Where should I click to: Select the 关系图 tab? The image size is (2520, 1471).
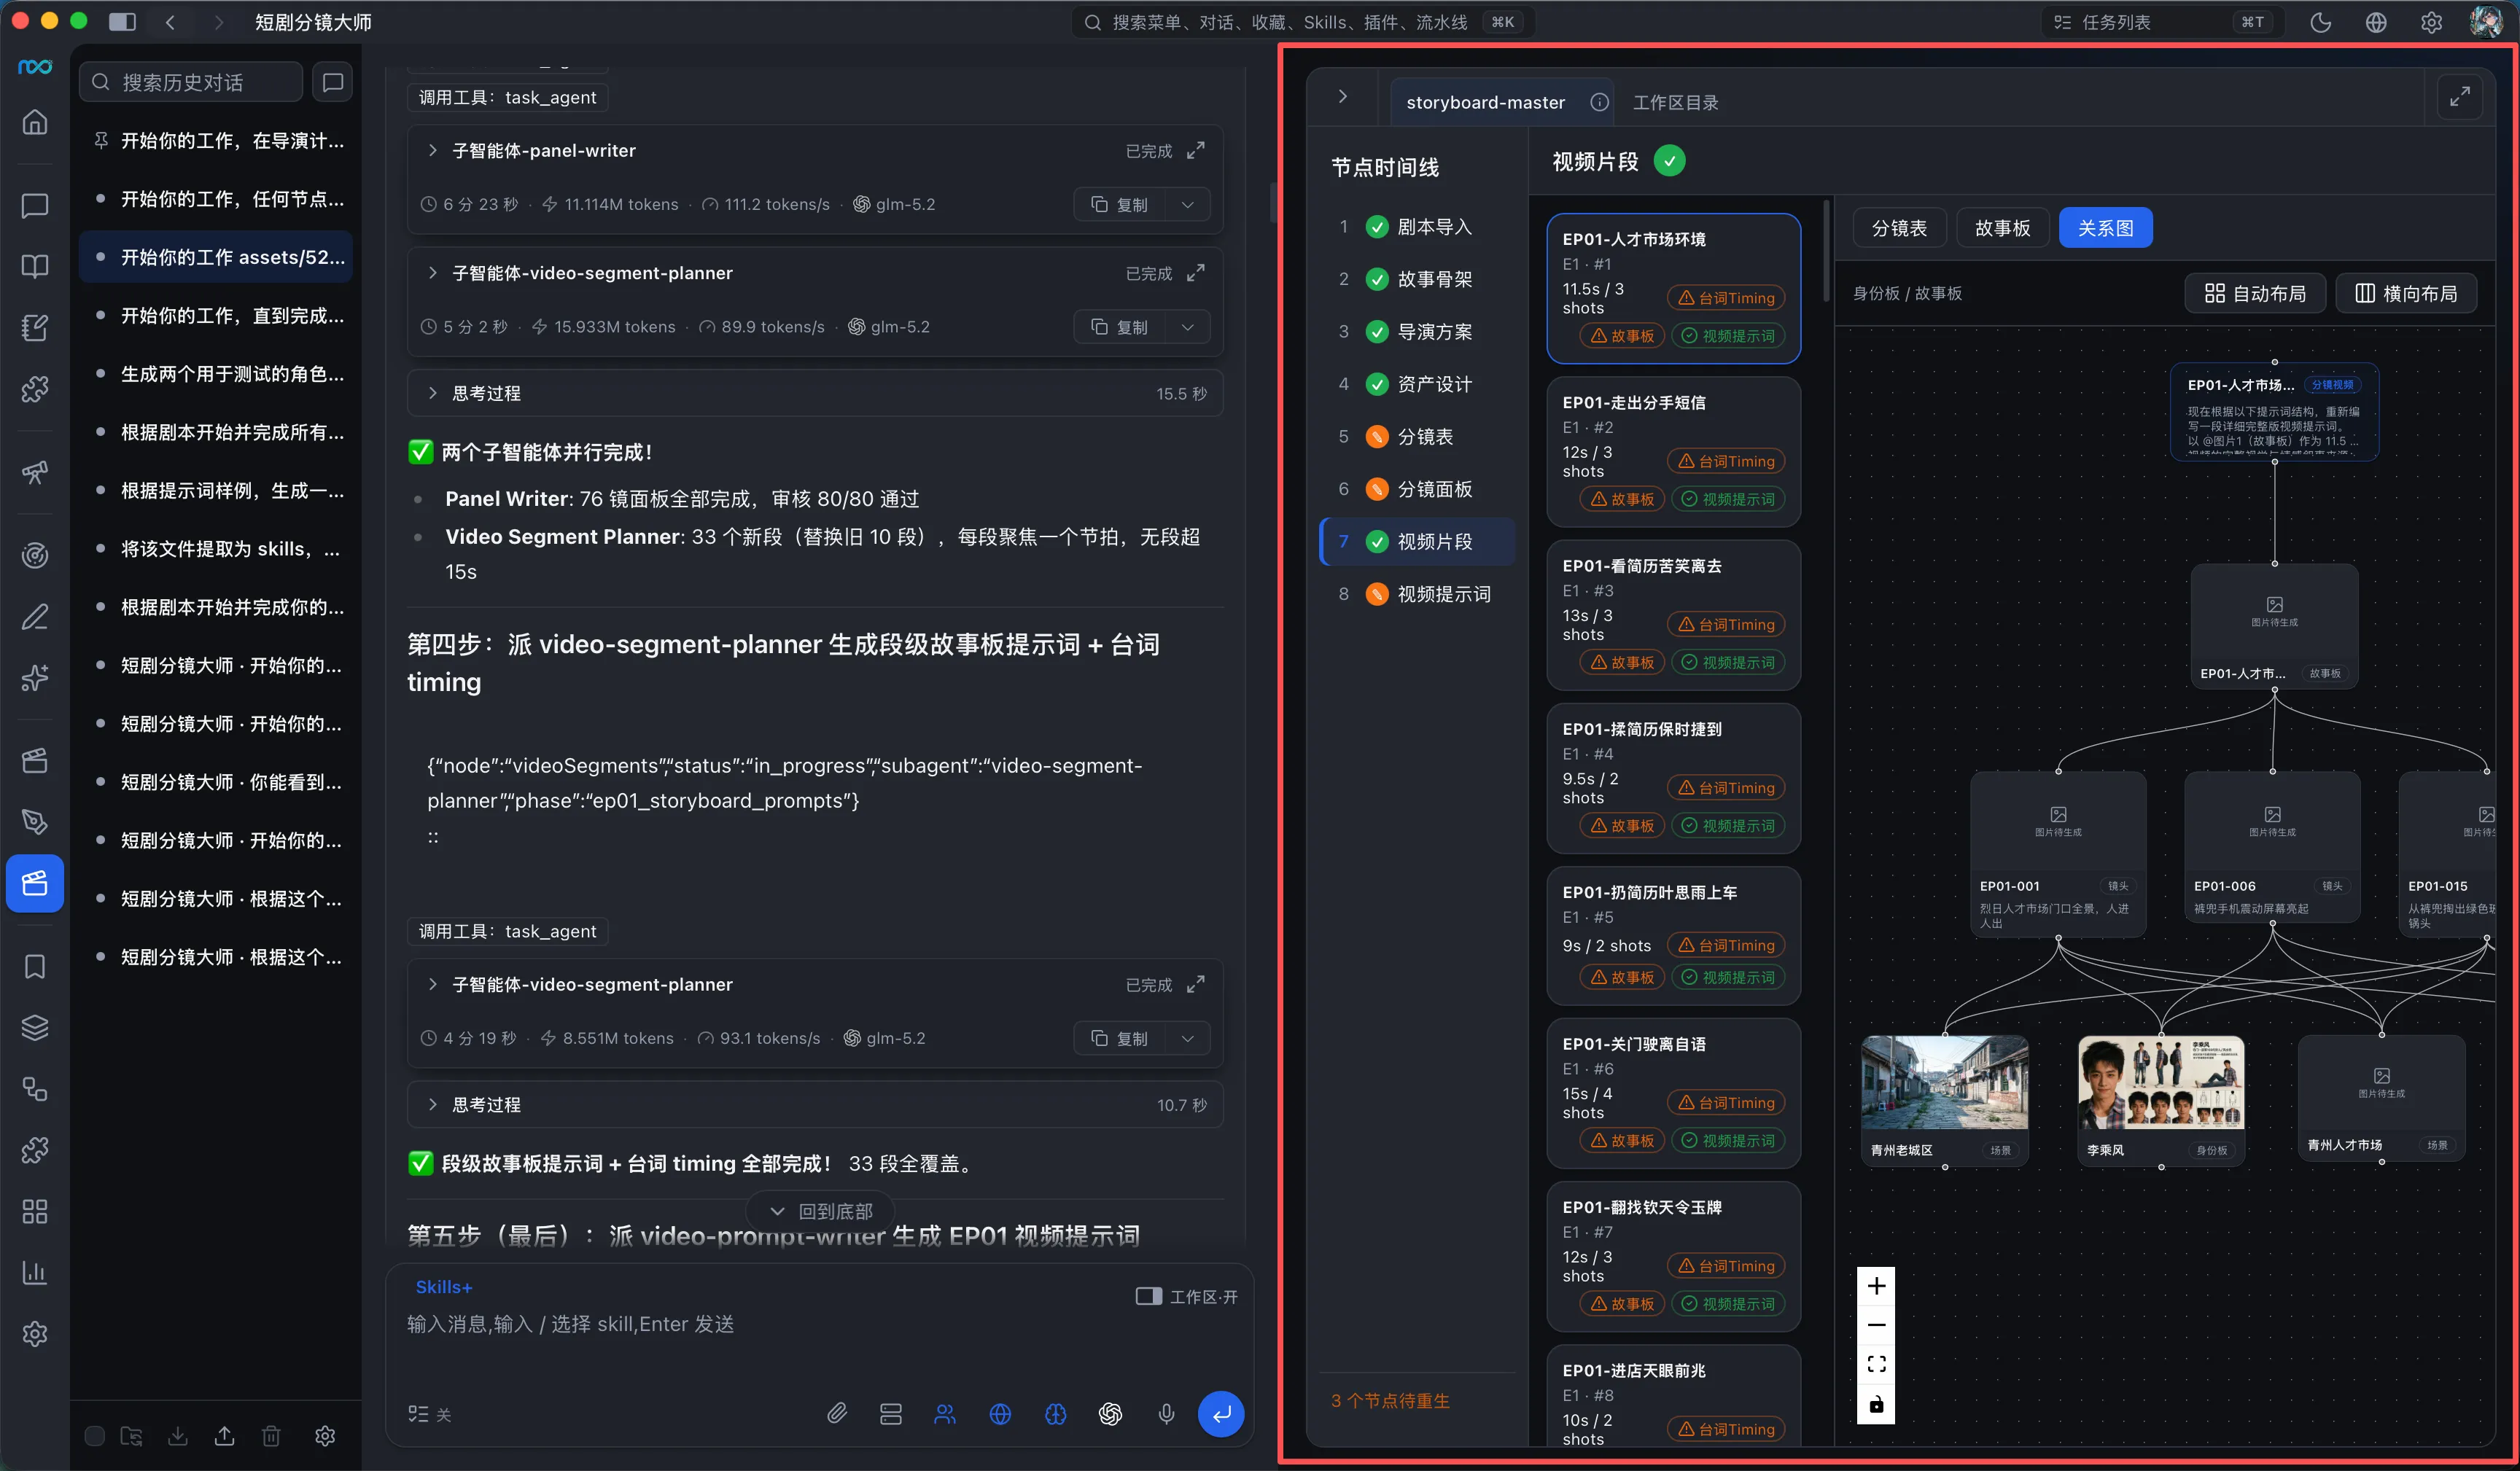[2105, 228]
